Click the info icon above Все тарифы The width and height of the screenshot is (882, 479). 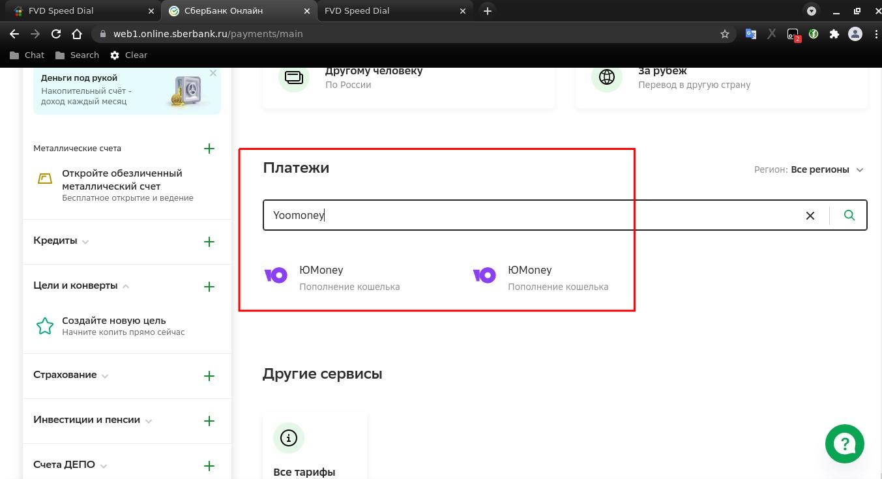click(x=289, y=438)
